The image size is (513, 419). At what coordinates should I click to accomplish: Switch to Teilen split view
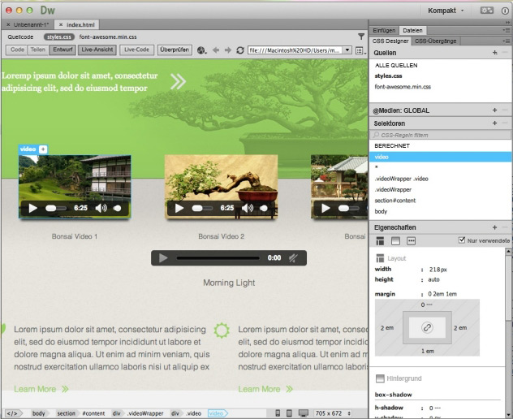38,50
